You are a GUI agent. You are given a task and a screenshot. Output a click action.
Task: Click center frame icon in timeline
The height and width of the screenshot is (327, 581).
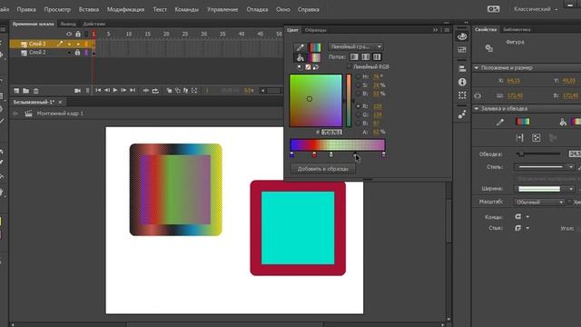pos(146,91)
